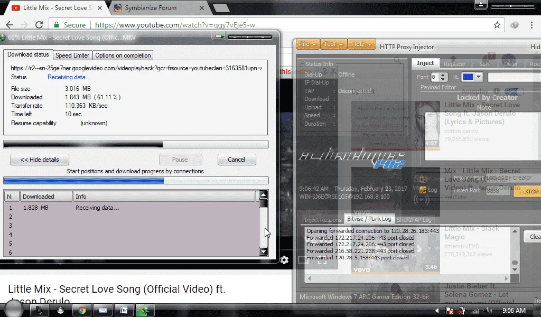Cancel the download

coord(236,160)
